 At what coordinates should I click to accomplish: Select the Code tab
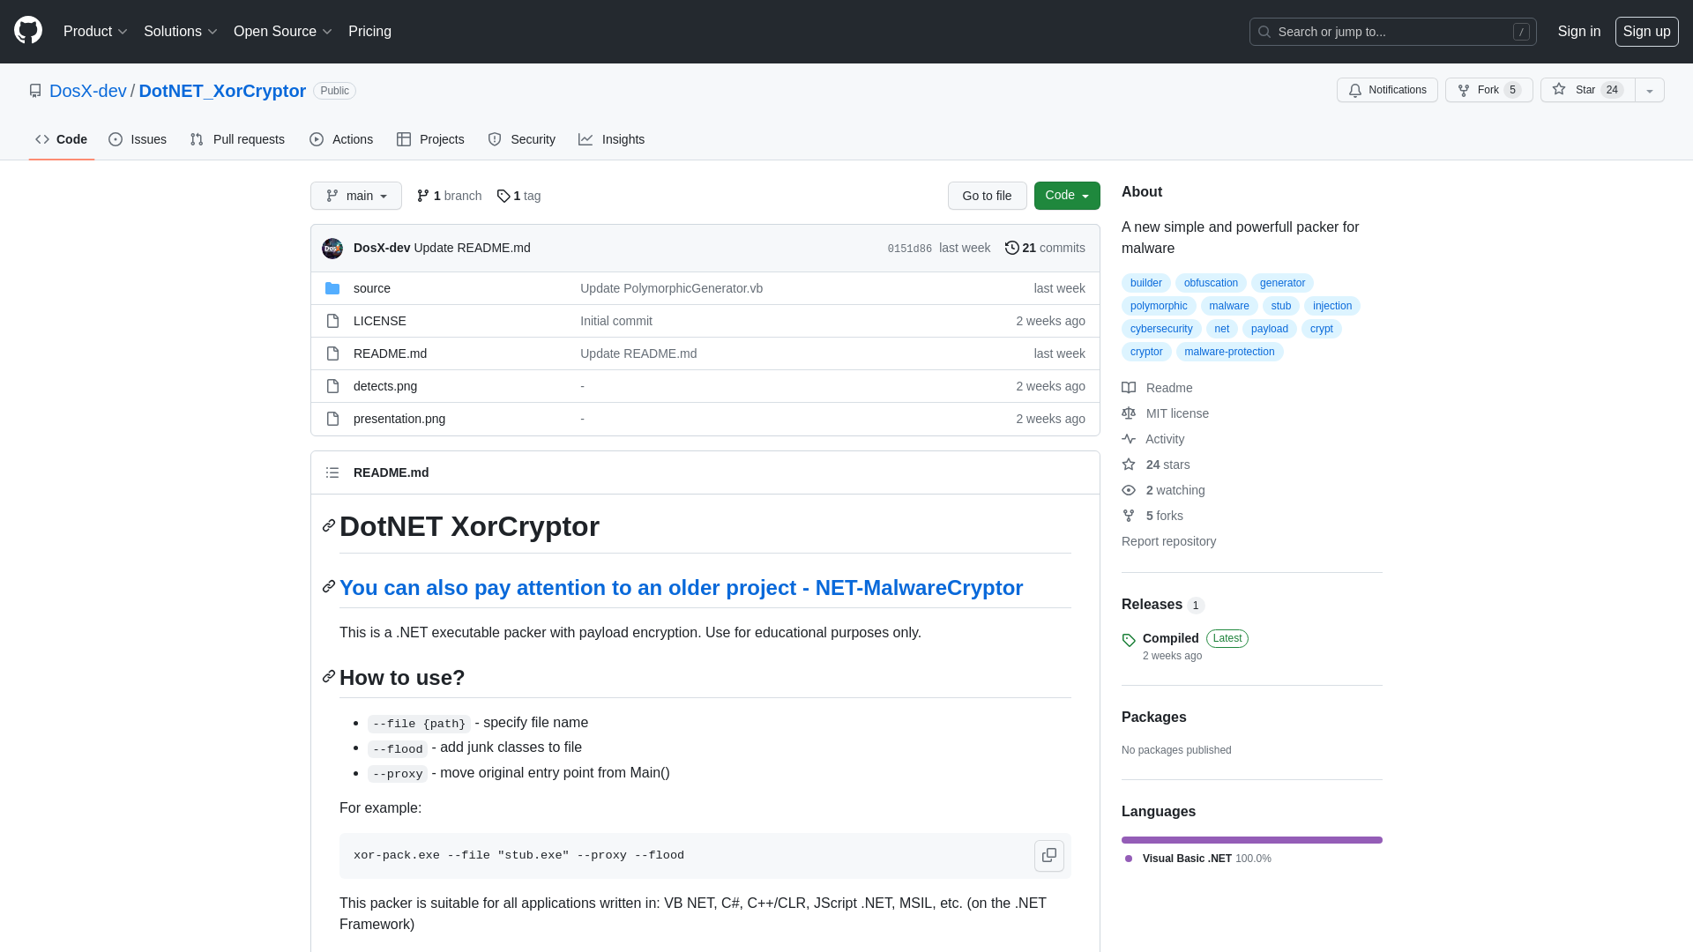[x=61, y=139]
